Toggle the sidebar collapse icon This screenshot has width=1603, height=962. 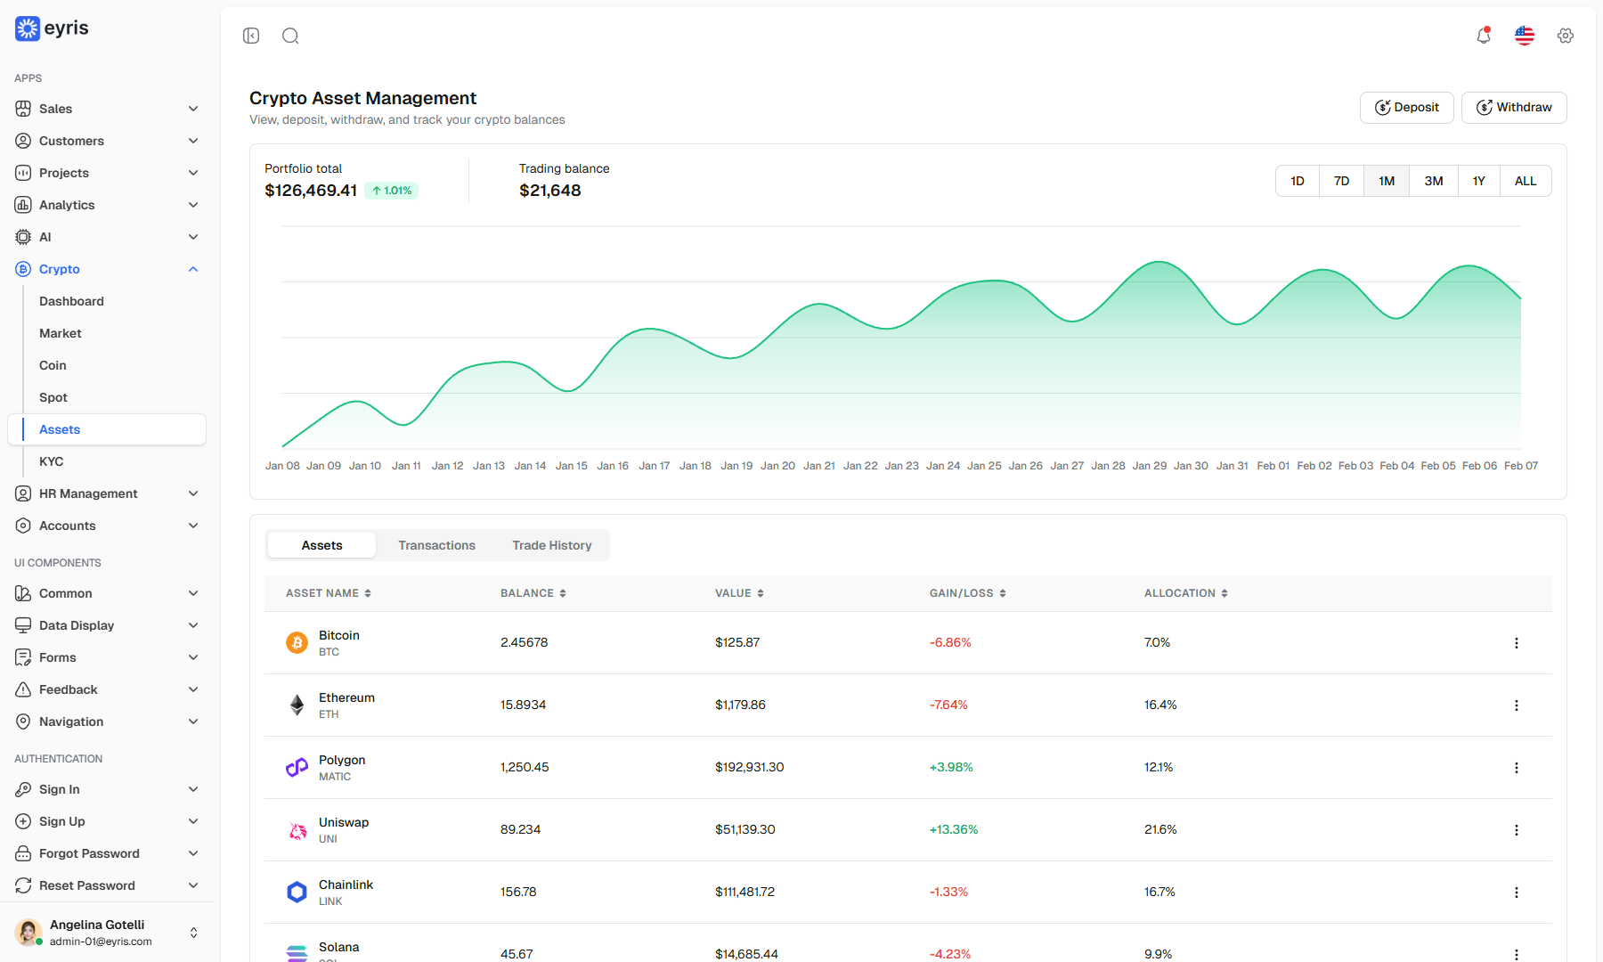[251, 36]
